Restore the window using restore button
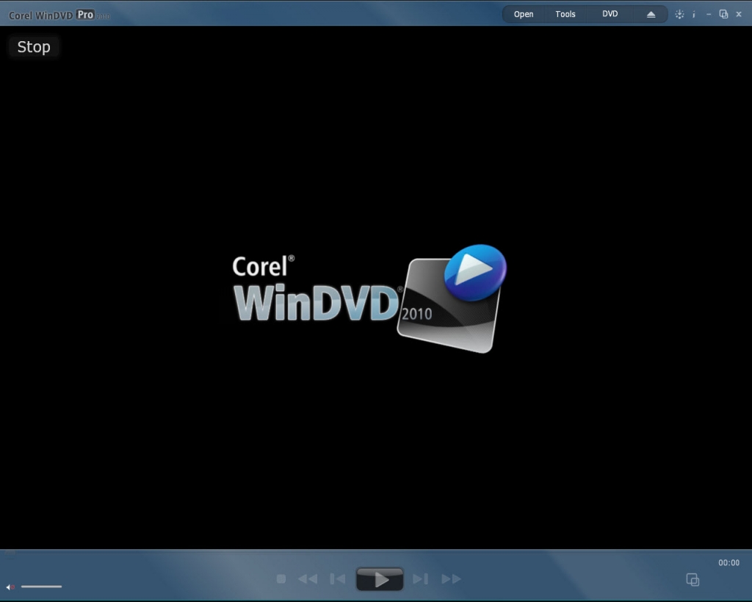The width and height of the screenshot is (752, 602). (x=723, y=14)
